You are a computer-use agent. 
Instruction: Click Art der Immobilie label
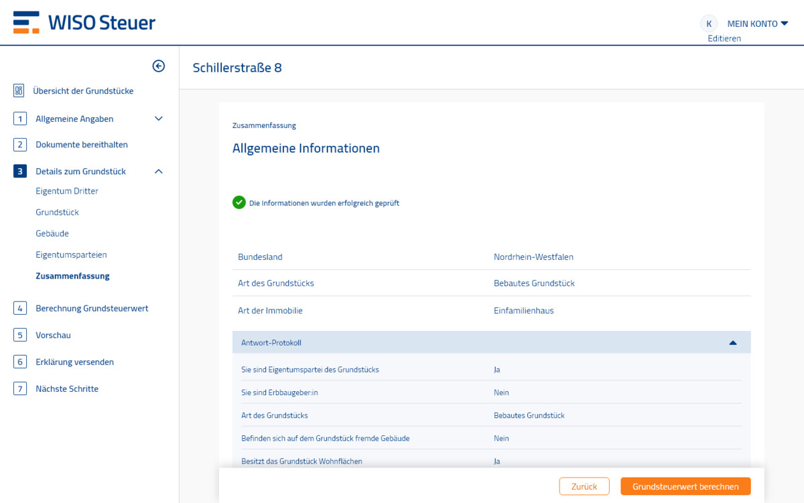(270, 311)
